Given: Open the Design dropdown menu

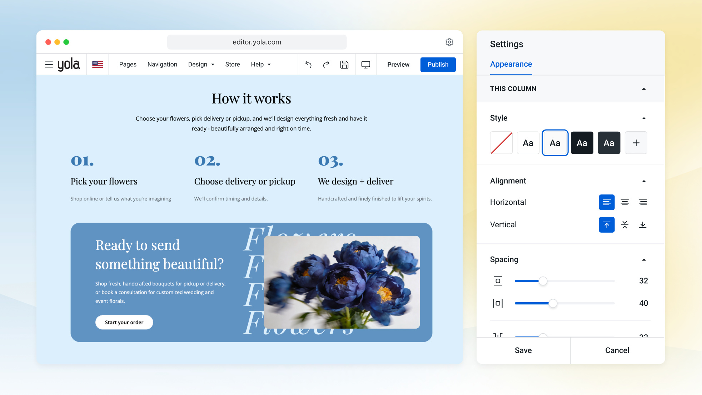Looking at the screenshot, I should pos(201,65).
